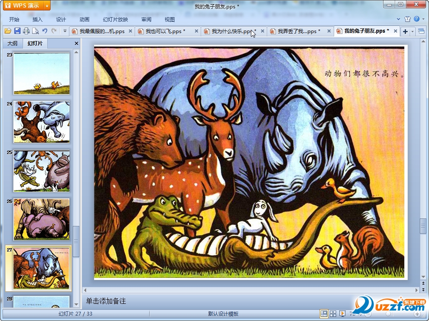Click 动物们都很不高兴 text on slide
Image resolution: width=429 pixels, height=321 pixels.
point(364,73)
